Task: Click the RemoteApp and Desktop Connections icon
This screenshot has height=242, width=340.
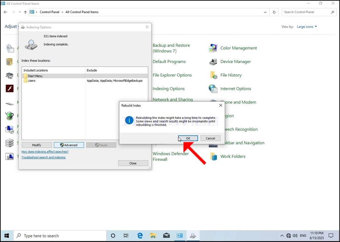Action: tap(10, 129)
